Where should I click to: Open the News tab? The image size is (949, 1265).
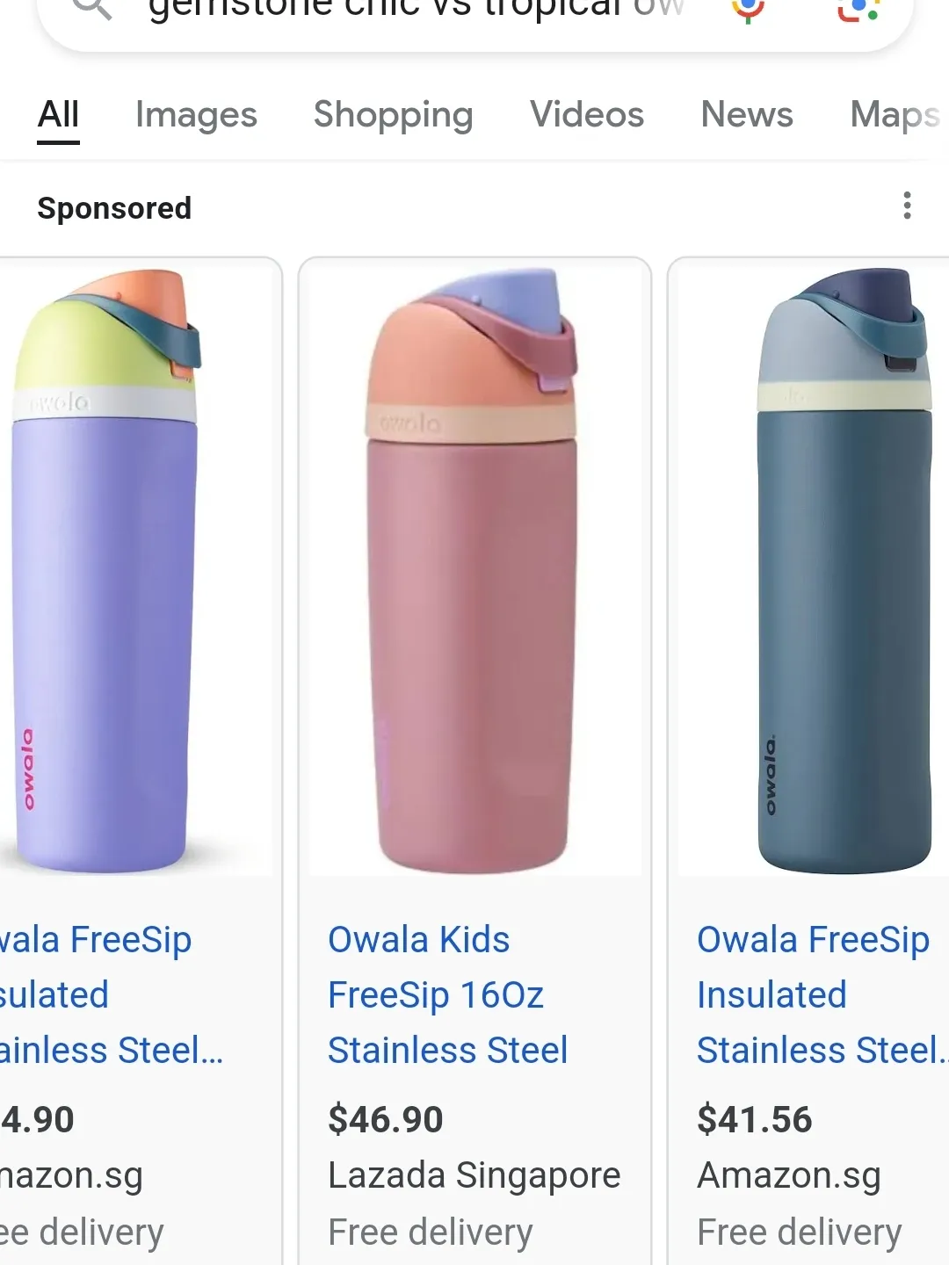[747, 115]
